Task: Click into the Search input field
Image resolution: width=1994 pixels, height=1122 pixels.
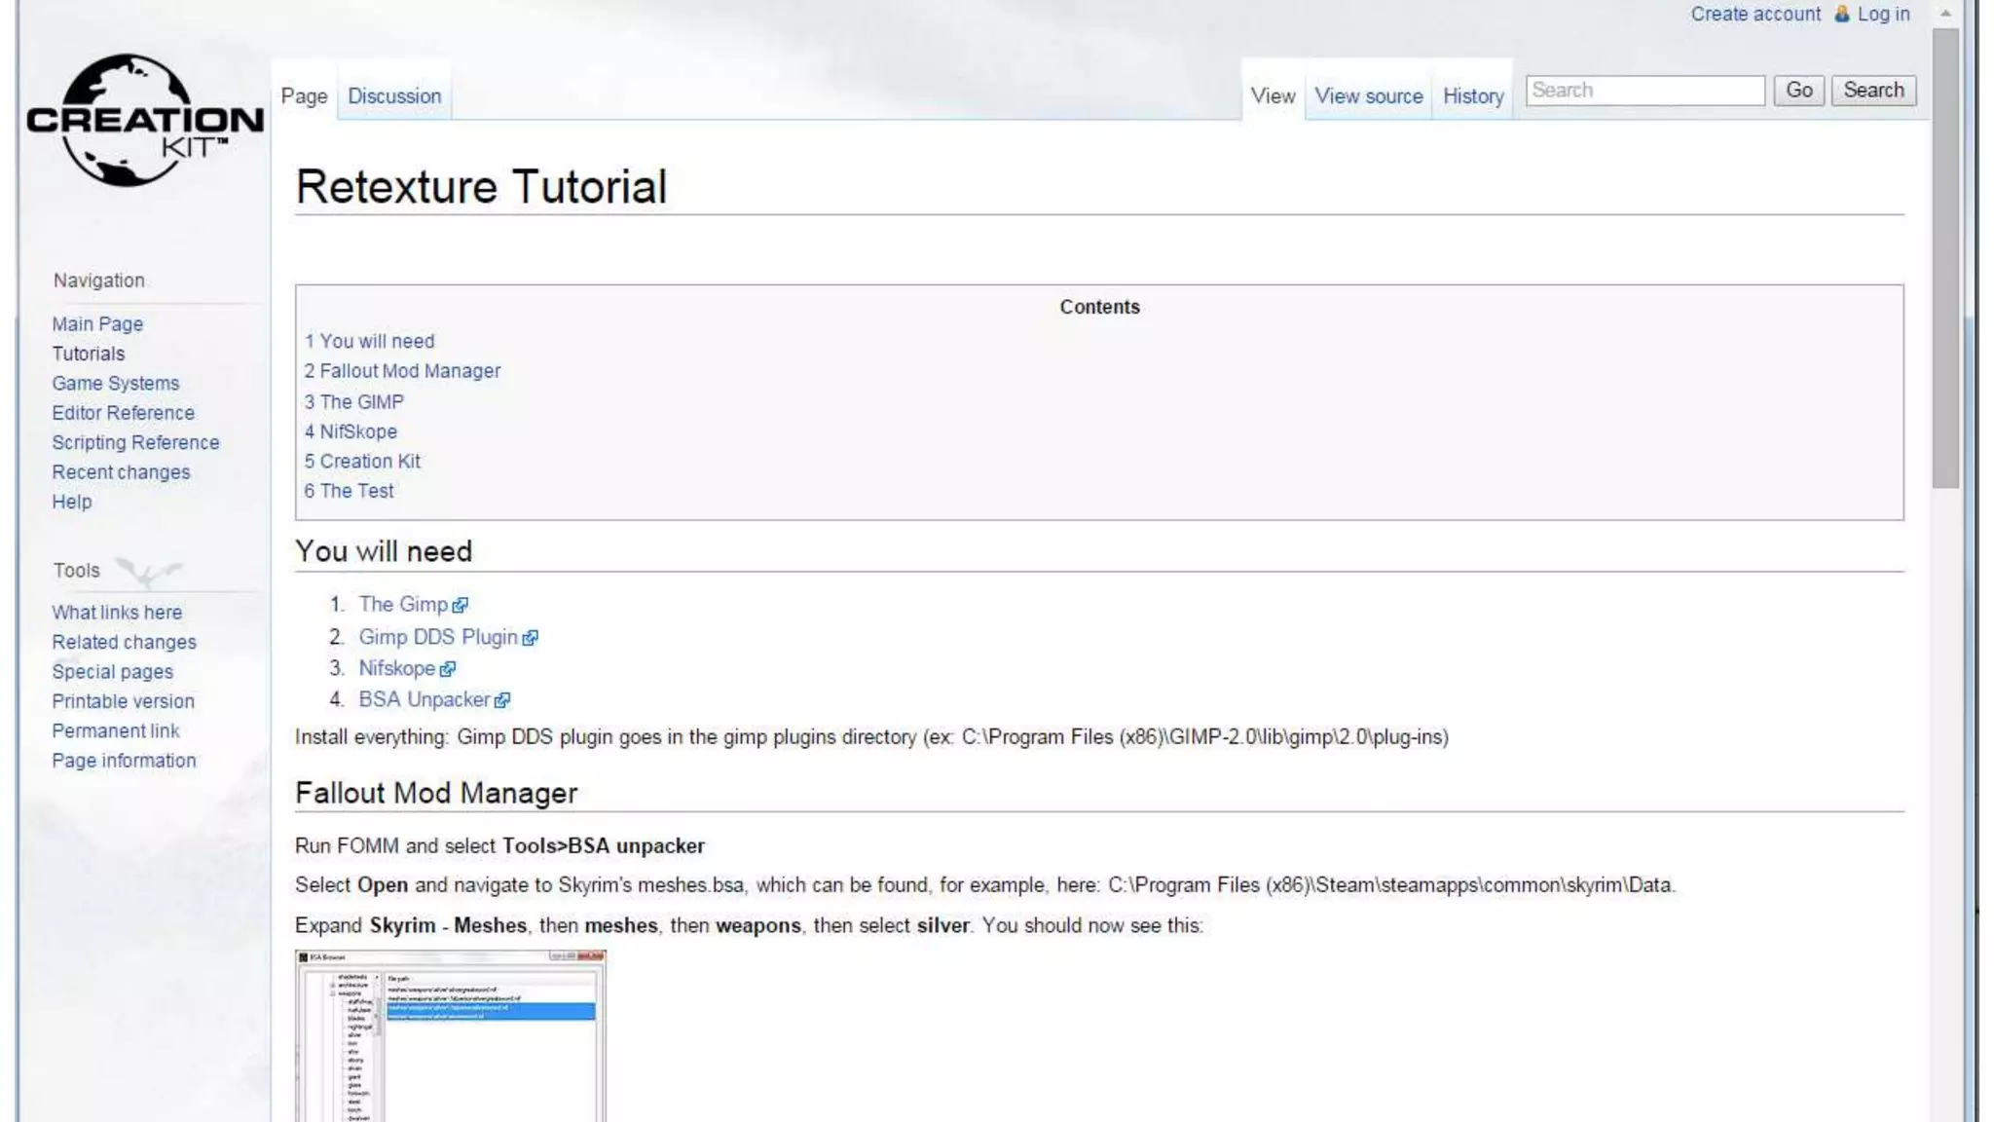Action: [1644, 91]
